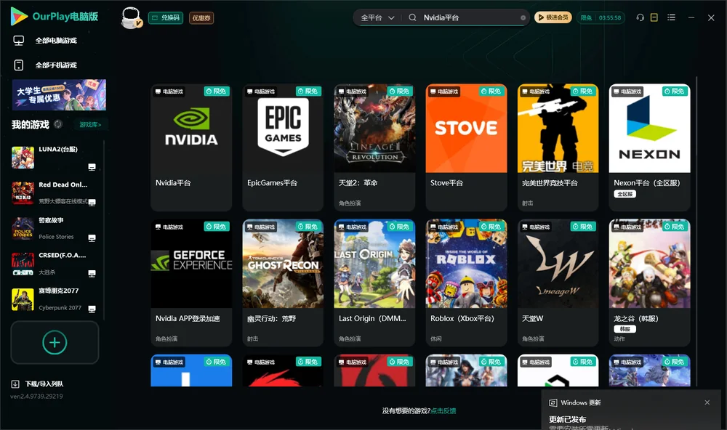
Task: Click the PC icon on Cyberpunk 2077 row
Action: [92, 309]
